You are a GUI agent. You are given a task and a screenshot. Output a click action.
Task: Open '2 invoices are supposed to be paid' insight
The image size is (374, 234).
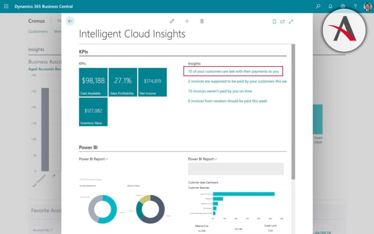[x=237, y=82]
